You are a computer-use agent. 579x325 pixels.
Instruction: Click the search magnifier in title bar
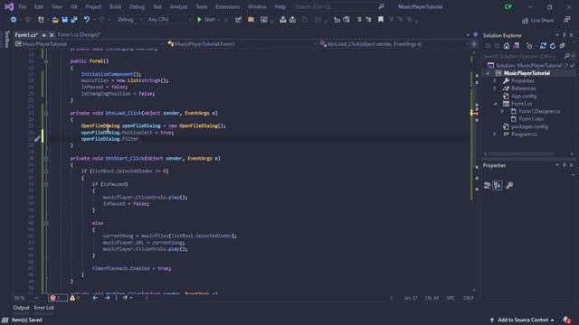381,6
